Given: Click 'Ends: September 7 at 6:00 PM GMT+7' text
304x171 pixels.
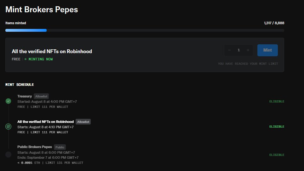Looking at the screenshot, I should coord(48,157).
